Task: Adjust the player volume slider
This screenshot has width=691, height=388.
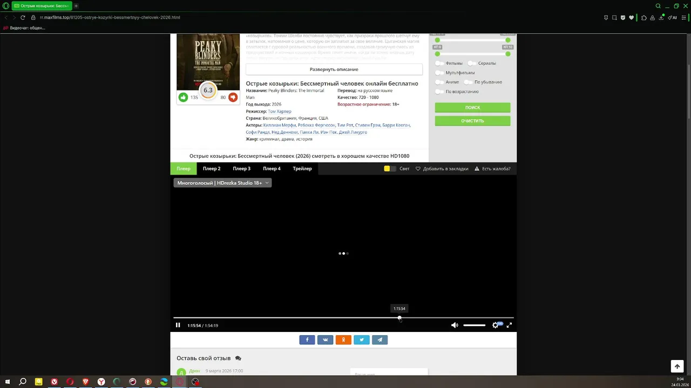Action: (474, 325)
